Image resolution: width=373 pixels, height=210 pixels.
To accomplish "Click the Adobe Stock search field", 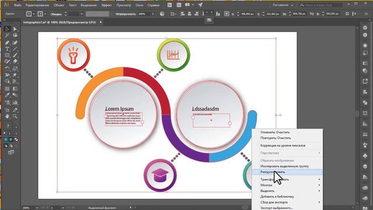I will coord(321,5).
